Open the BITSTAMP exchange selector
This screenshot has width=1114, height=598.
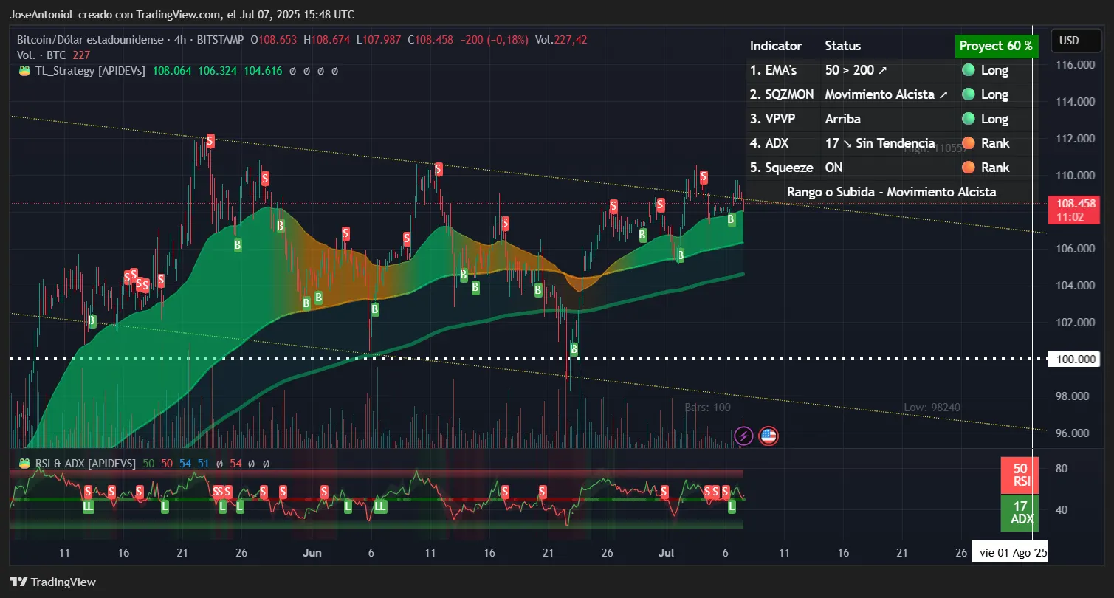coord(219,40)
